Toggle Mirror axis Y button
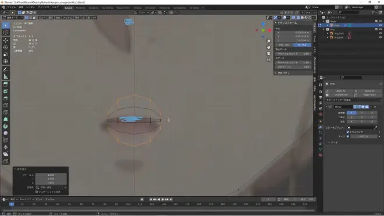 pos(362,113)
